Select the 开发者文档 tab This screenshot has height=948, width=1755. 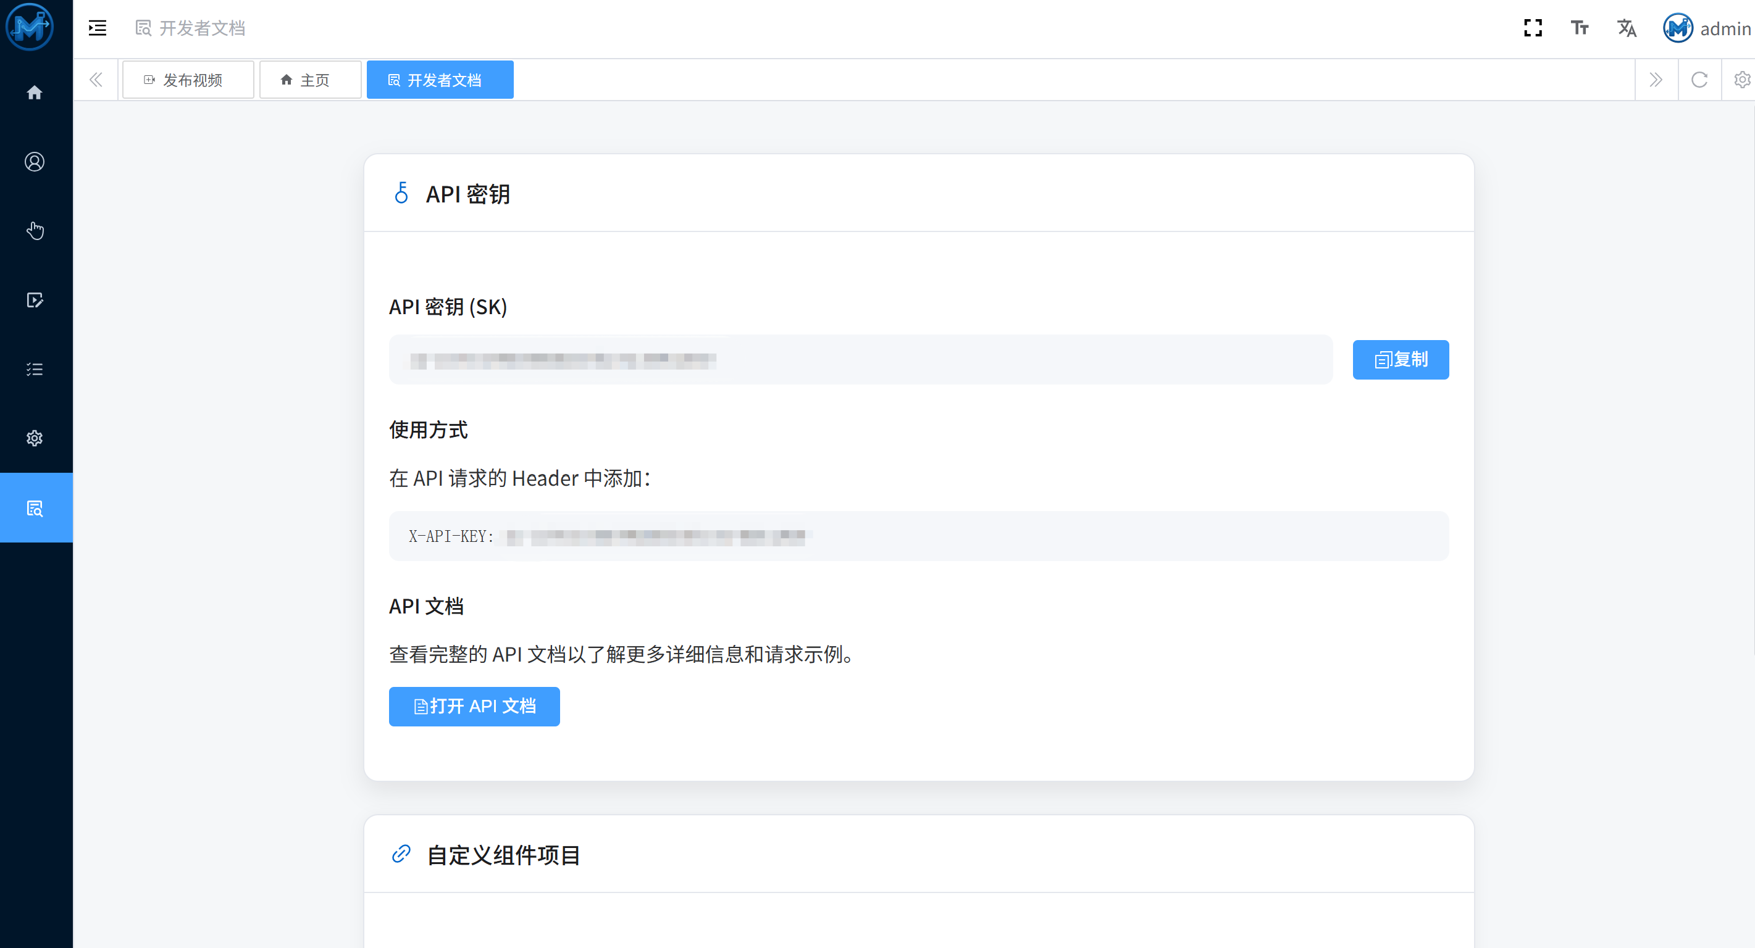440,80
